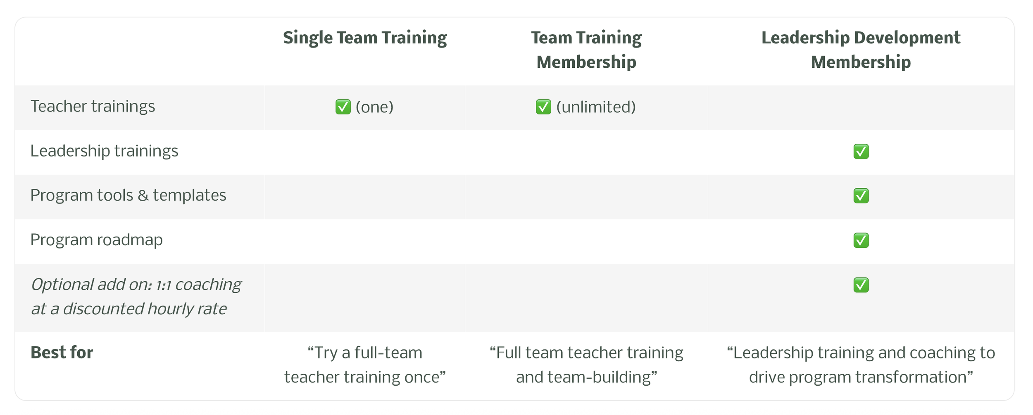Select the Leadership Development Membership header
Screen dimensions: 1033x415
[x=861, y=50]
